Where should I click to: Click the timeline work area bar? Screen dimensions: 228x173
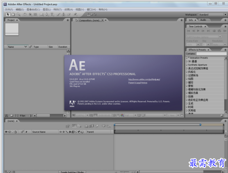coord(158,125)
